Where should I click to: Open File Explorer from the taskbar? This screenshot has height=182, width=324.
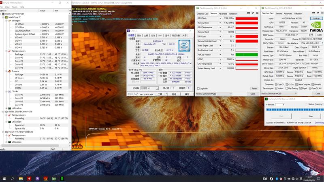[x=21, y=178]
